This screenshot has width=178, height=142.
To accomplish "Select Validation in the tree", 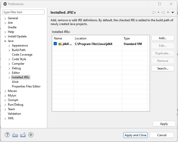I will [14, 114].
